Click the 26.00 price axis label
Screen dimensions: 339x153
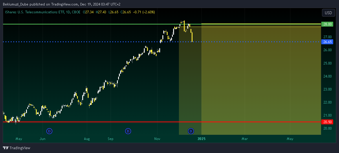(327, 50)
